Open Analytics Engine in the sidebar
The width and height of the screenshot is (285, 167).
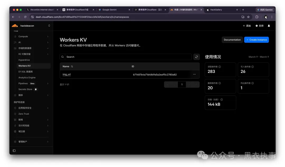[x=27, y=77]
